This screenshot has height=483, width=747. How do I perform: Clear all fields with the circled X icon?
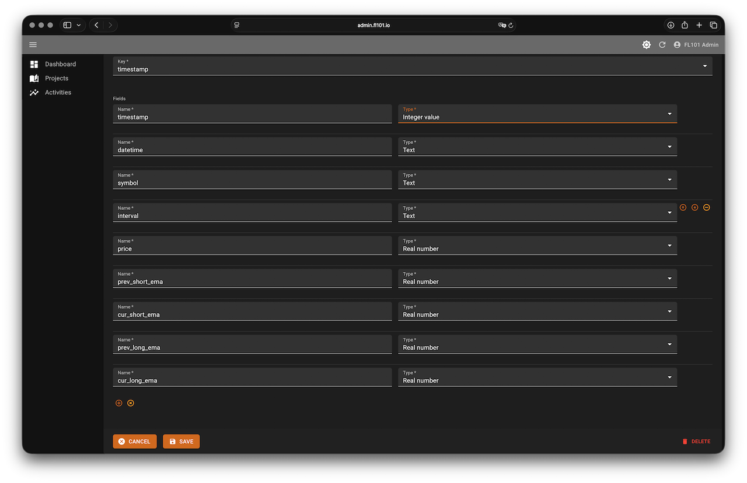pyautogui.click(x=131, y=403)
